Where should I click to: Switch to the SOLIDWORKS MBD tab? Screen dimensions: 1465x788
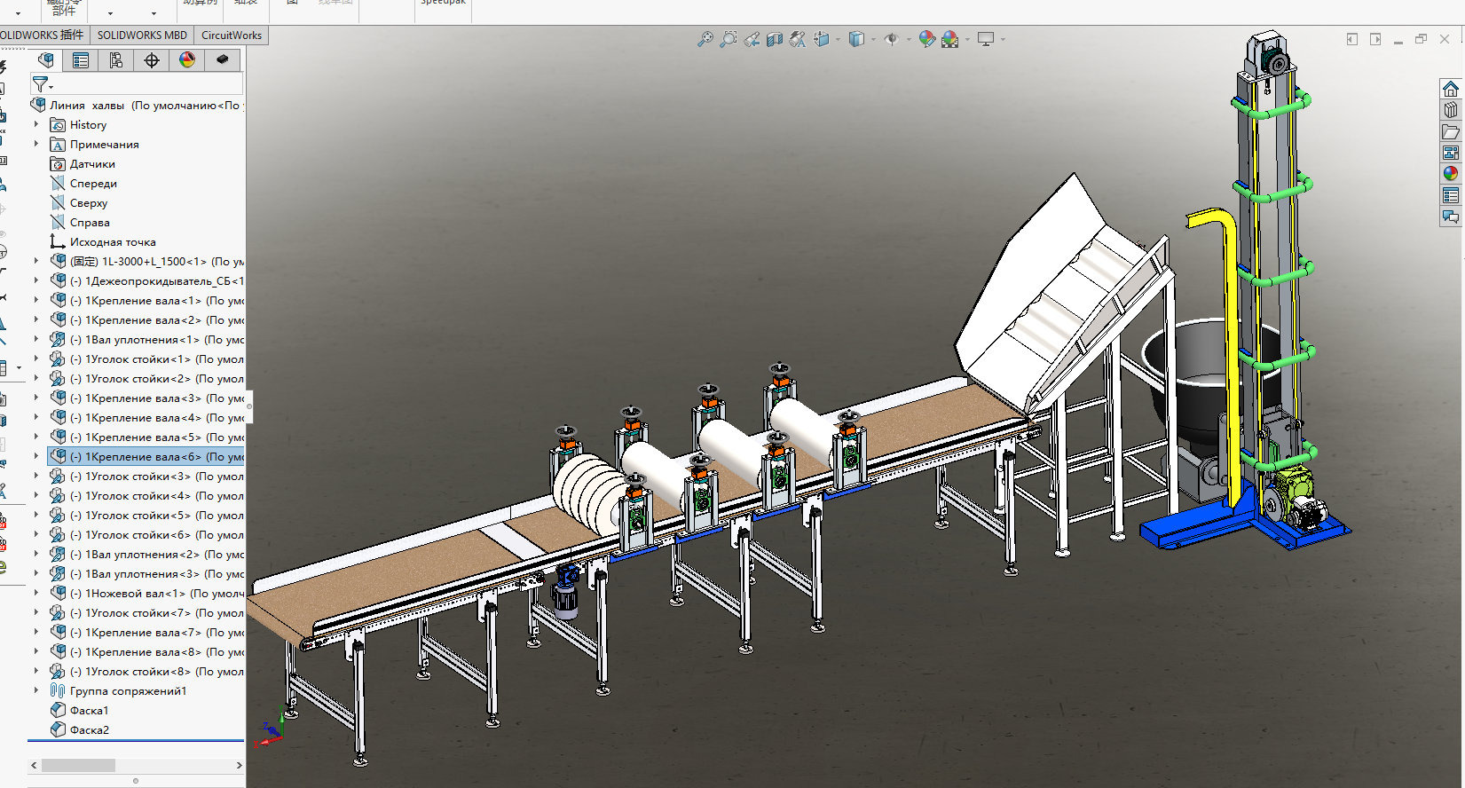coord(142,35)
